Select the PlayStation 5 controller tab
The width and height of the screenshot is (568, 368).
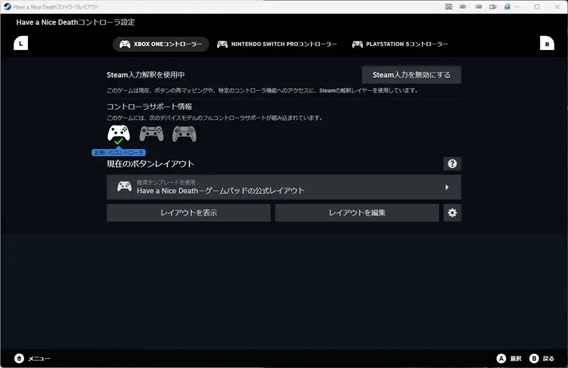coord(400,44)
